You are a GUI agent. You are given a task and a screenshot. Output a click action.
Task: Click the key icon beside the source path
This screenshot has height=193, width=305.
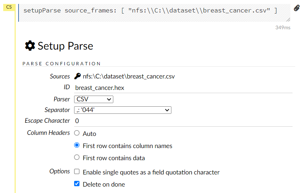[x=77, y=76]
